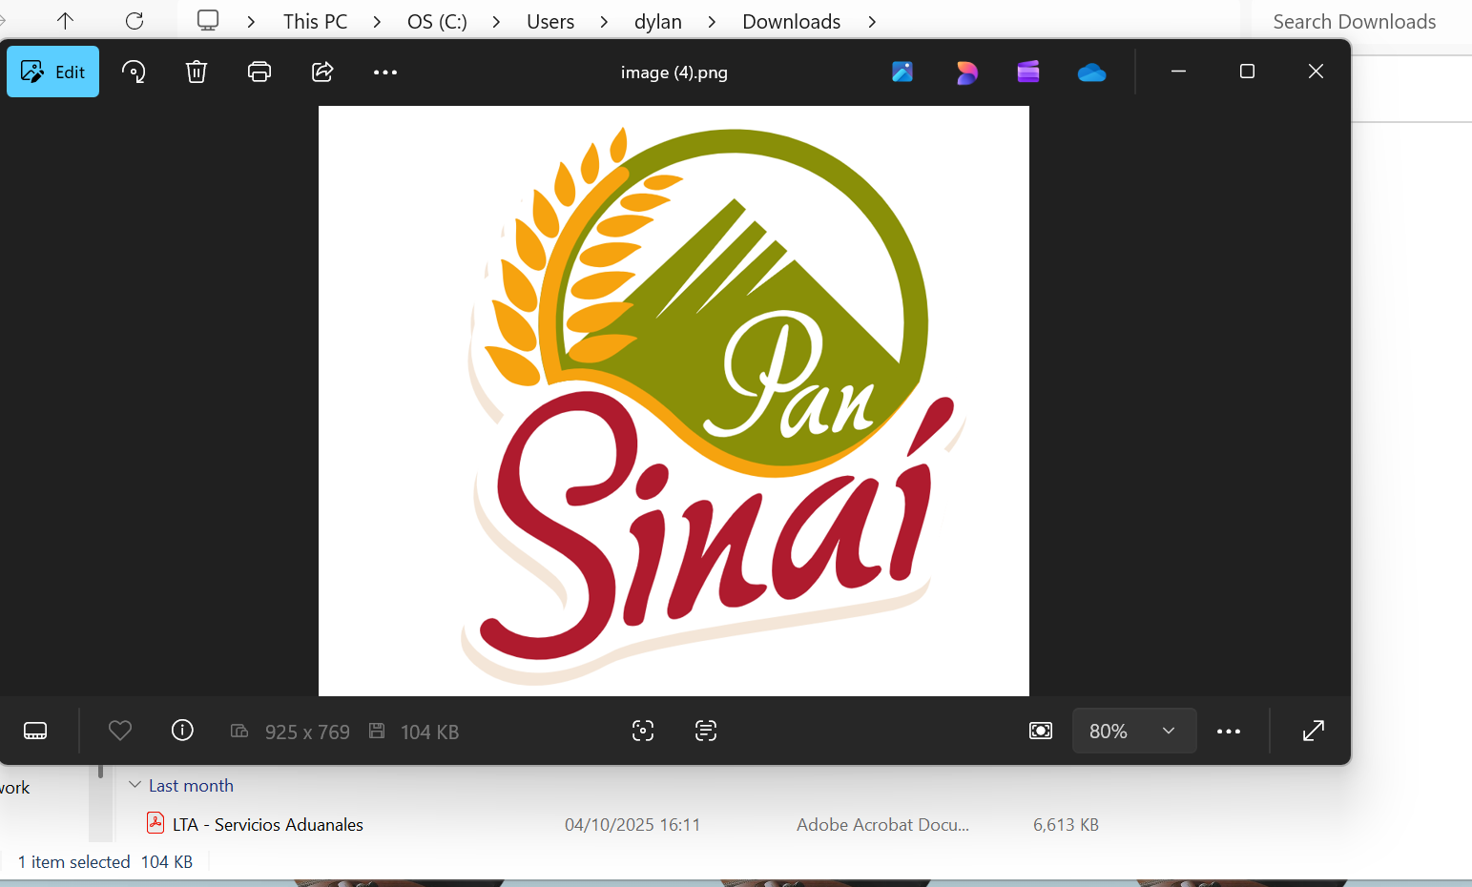1472x887 pixels.
Task: Rotate the image using the rotate icon
Action: [x=134, y=72]
